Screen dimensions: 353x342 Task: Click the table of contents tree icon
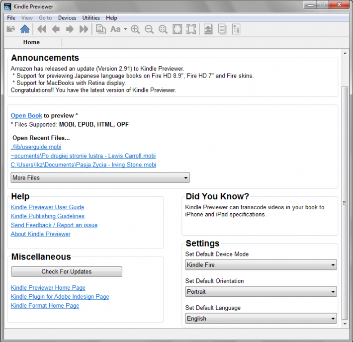tap(236, 29)
